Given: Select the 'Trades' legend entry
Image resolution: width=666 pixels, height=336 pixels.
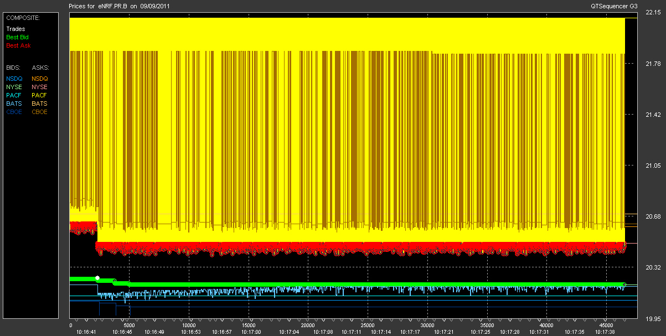Looking at the screenshot, I should [x=16, y=29].
